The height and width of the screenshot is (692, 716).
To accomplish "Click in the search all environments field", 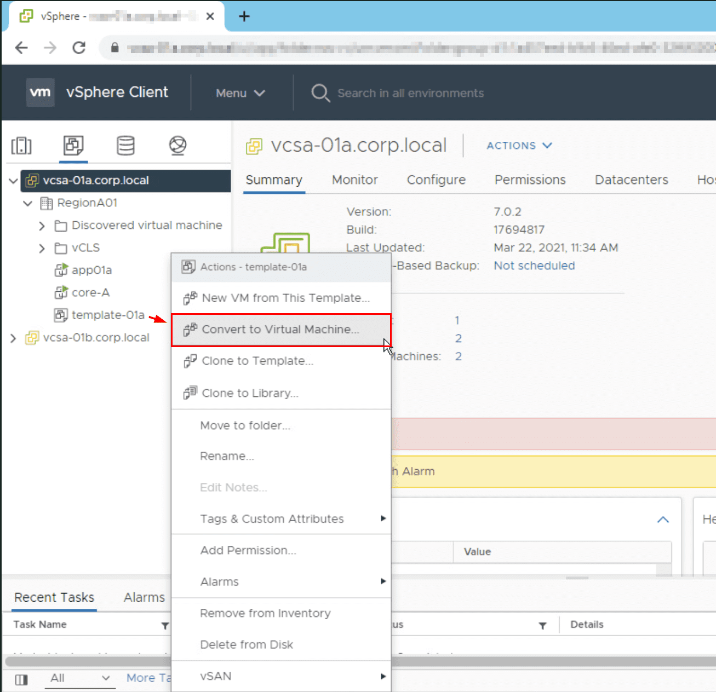I will pyautogui.click(x=410, y=93).
